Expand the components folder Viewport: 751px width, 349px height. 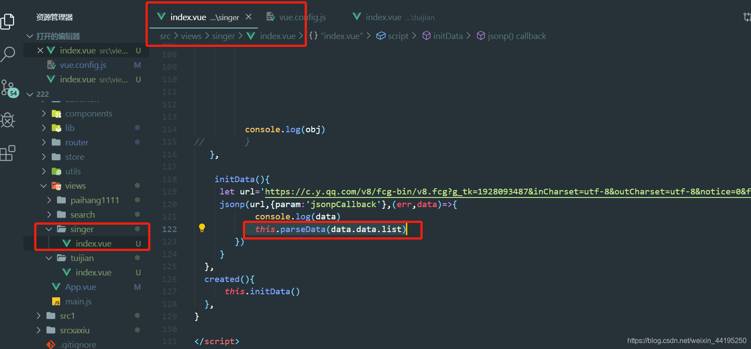[x=43, y=113]
